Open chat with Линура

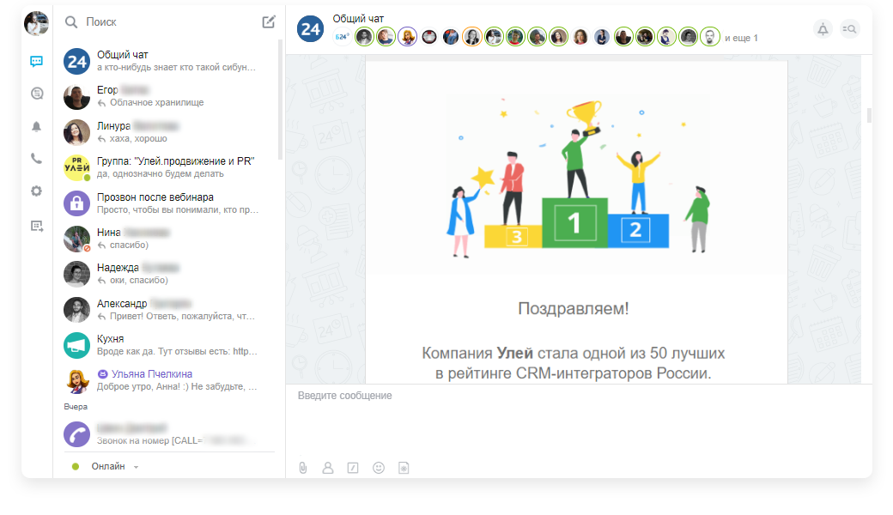pos(168,132)
